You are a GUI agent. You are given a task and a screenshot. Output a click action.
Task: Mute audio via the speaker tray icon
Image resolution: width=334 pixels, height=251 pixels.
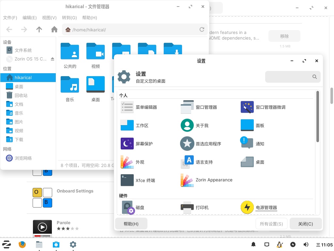[x=306, y=244]
